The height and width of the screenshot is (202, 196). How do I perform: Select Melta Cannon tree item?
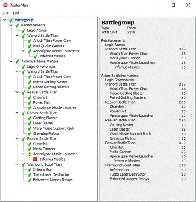pyautogui.click(x=44, y=149)
